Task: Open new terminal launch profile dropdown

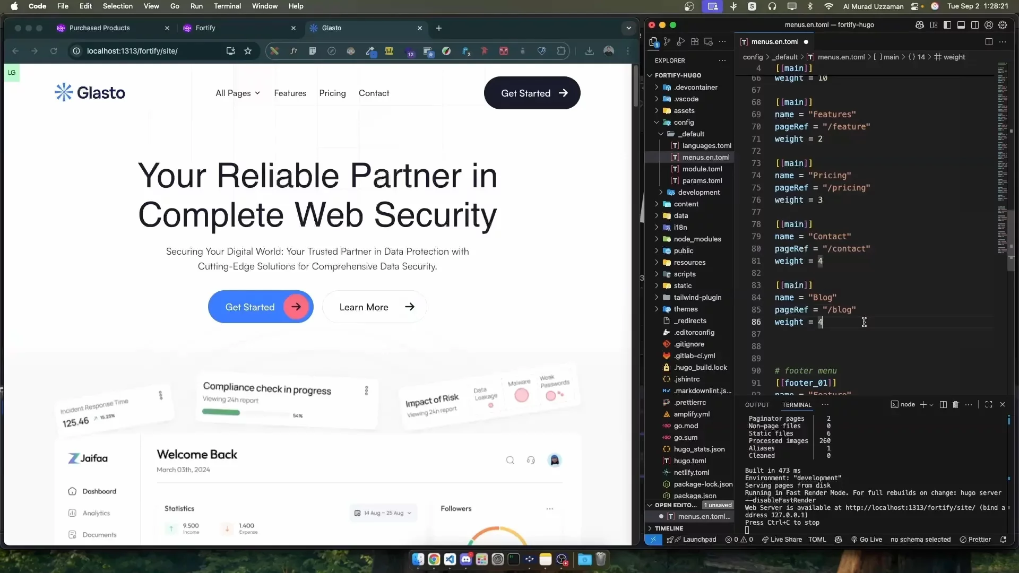Action: tap(931, 405)
